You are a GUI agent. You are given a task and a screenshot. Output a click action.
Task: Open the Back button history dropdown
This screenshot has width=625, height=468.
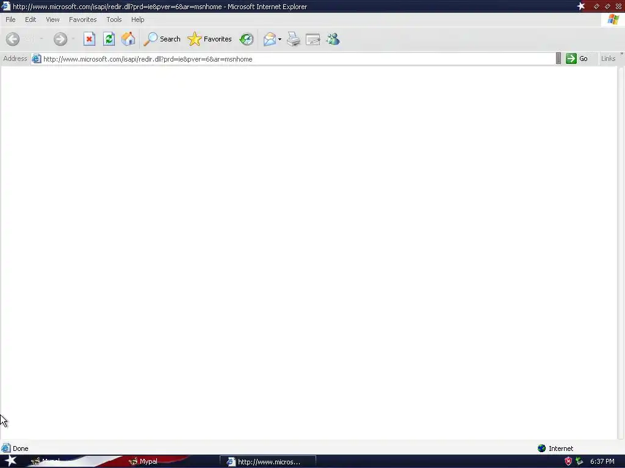pos(41,39)
